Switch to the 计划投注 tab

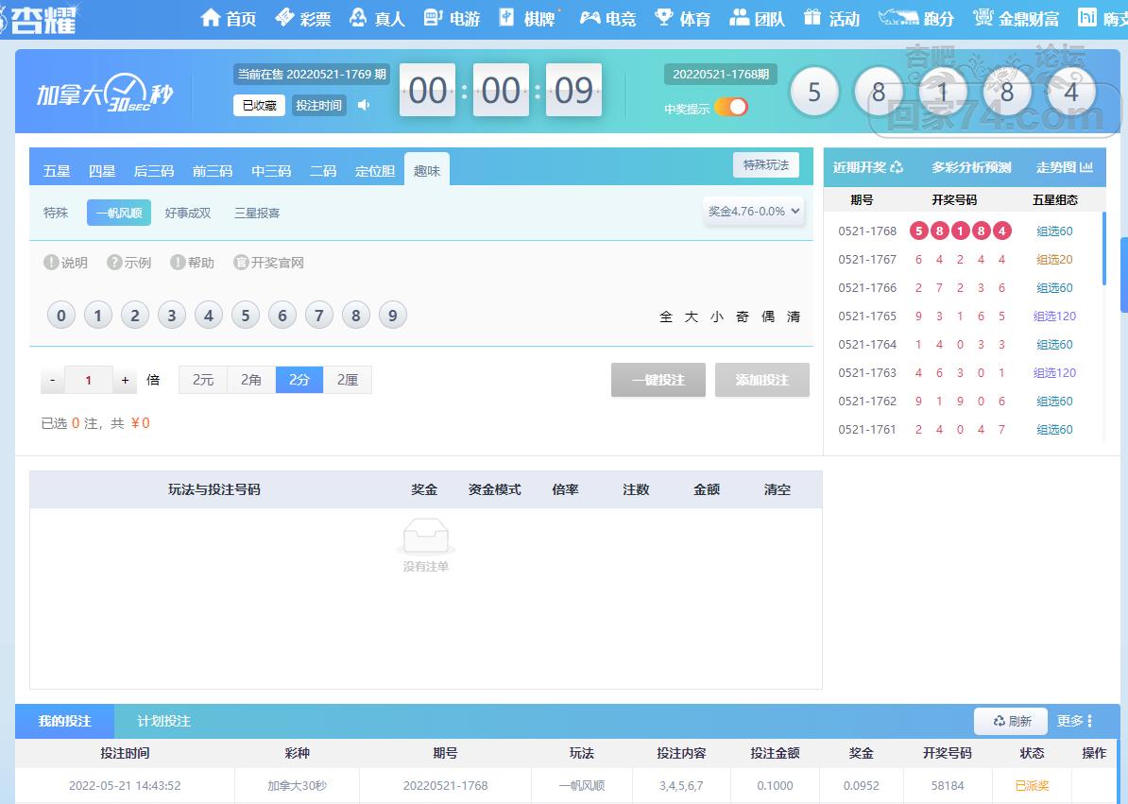pyautogui.click(x=163, y=721)
